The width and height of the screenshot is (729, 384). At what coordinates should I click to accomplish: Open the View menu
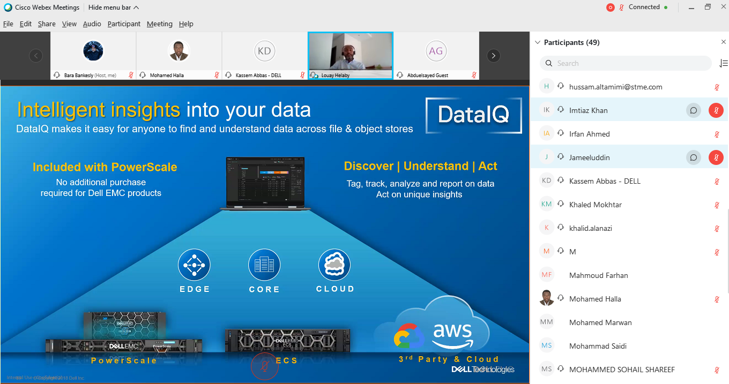(x=69, y=24)
